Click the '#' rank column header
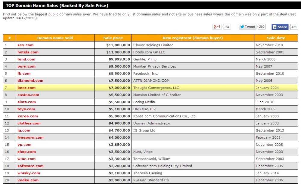The width and height of the screenshot is (301, 184). tap(9, 38)
